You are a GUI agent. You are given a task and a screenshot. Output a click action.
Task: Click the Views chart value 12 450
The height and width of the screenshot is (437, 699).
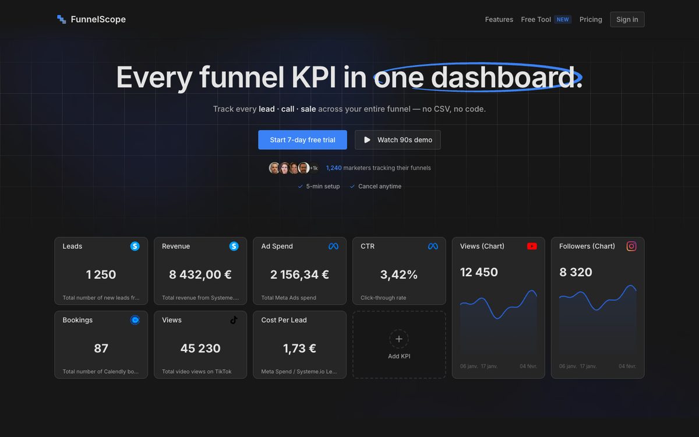tap(479, 272)
